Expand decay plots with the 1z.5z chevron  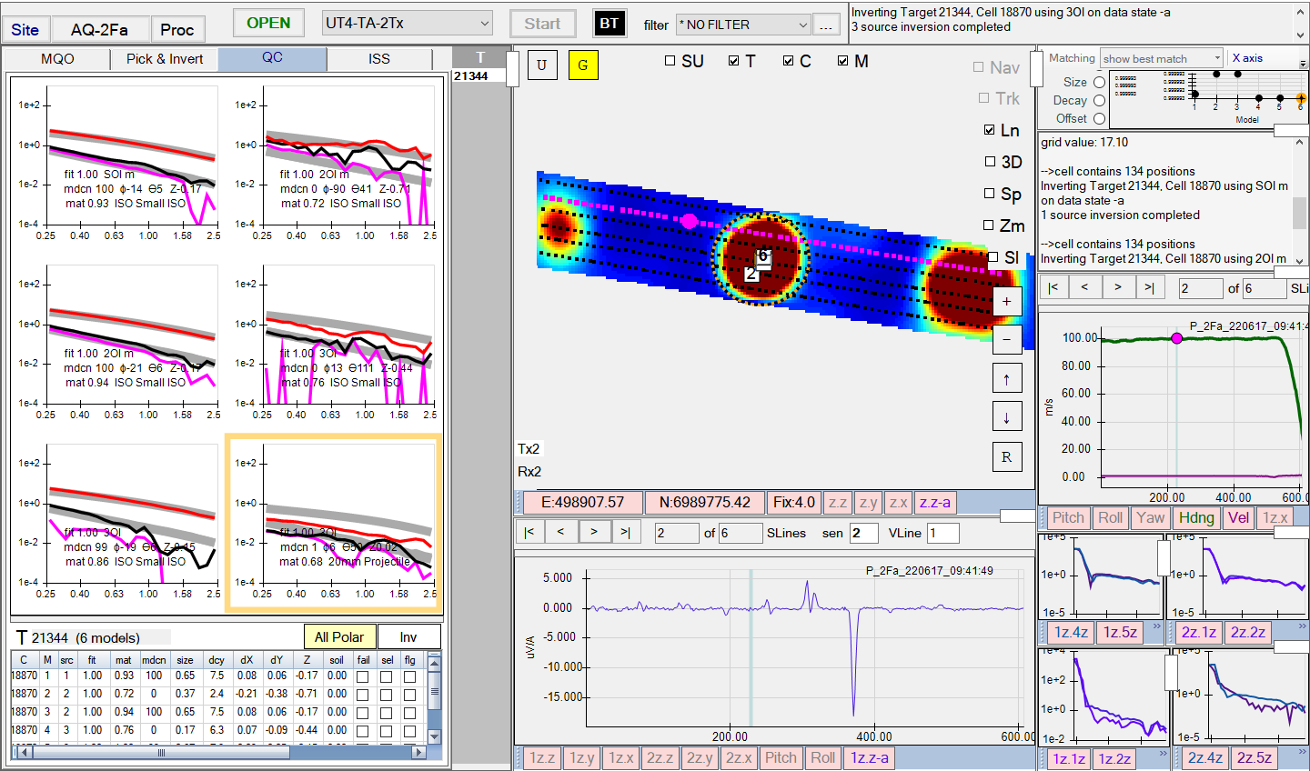coord(1157,626)
